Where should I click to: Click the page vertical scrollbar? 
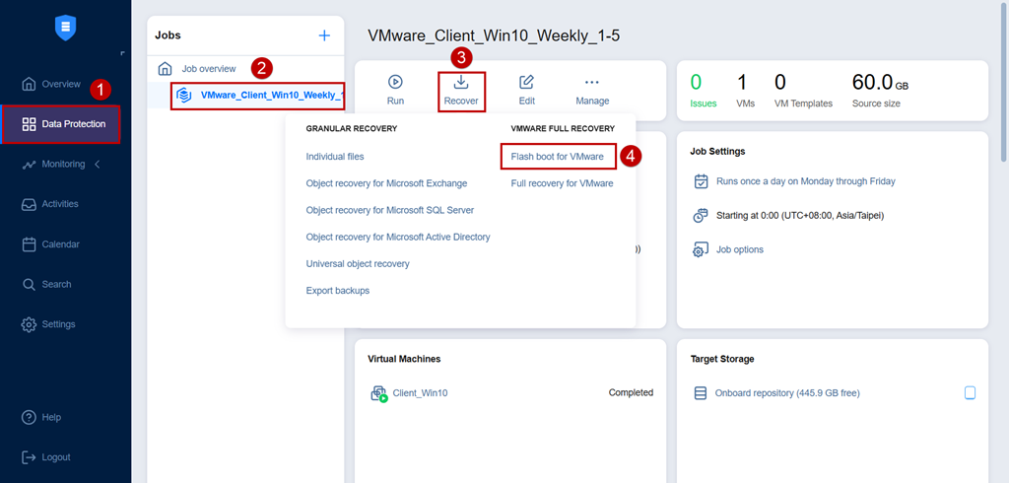click(1004, 81)
